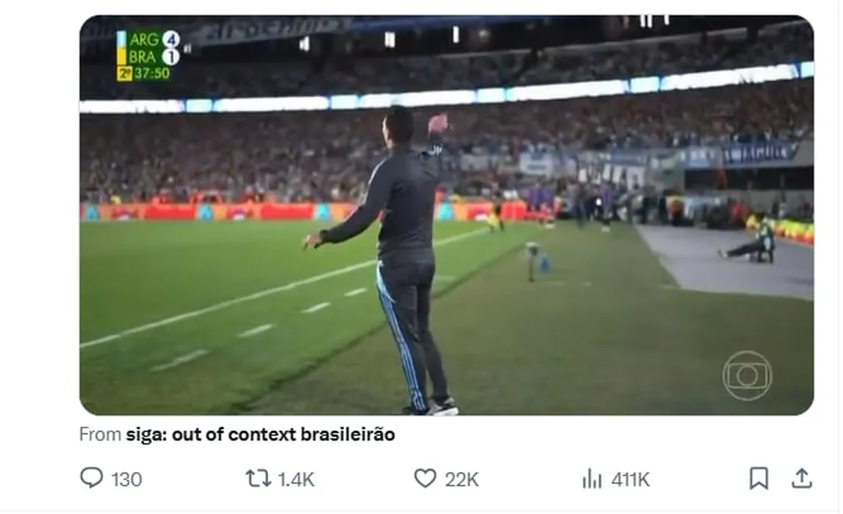Share the post via the upload arrow icon
Screen dimensions: 843x514
coord(802,478)
